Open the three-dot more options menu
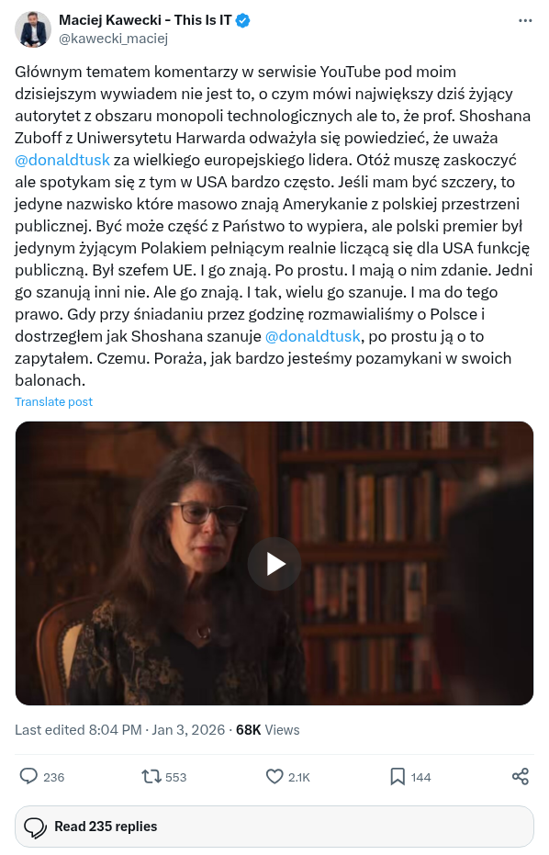Image resolution: width=549 pixels, height=855 pixels. coord(525,21)
